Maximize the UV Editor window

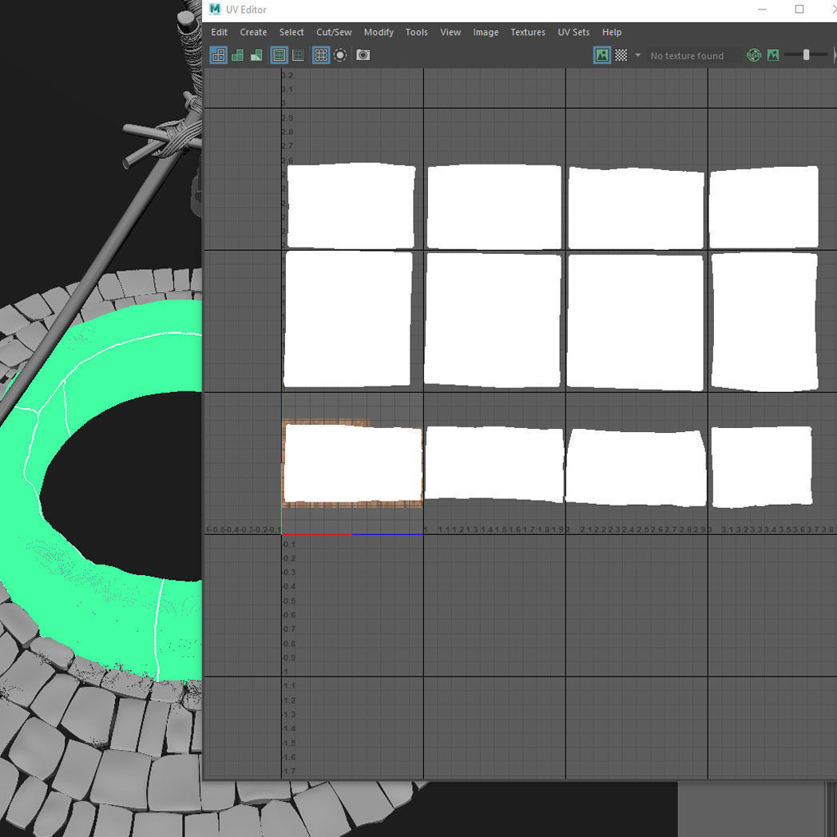[x=799, y=9]
